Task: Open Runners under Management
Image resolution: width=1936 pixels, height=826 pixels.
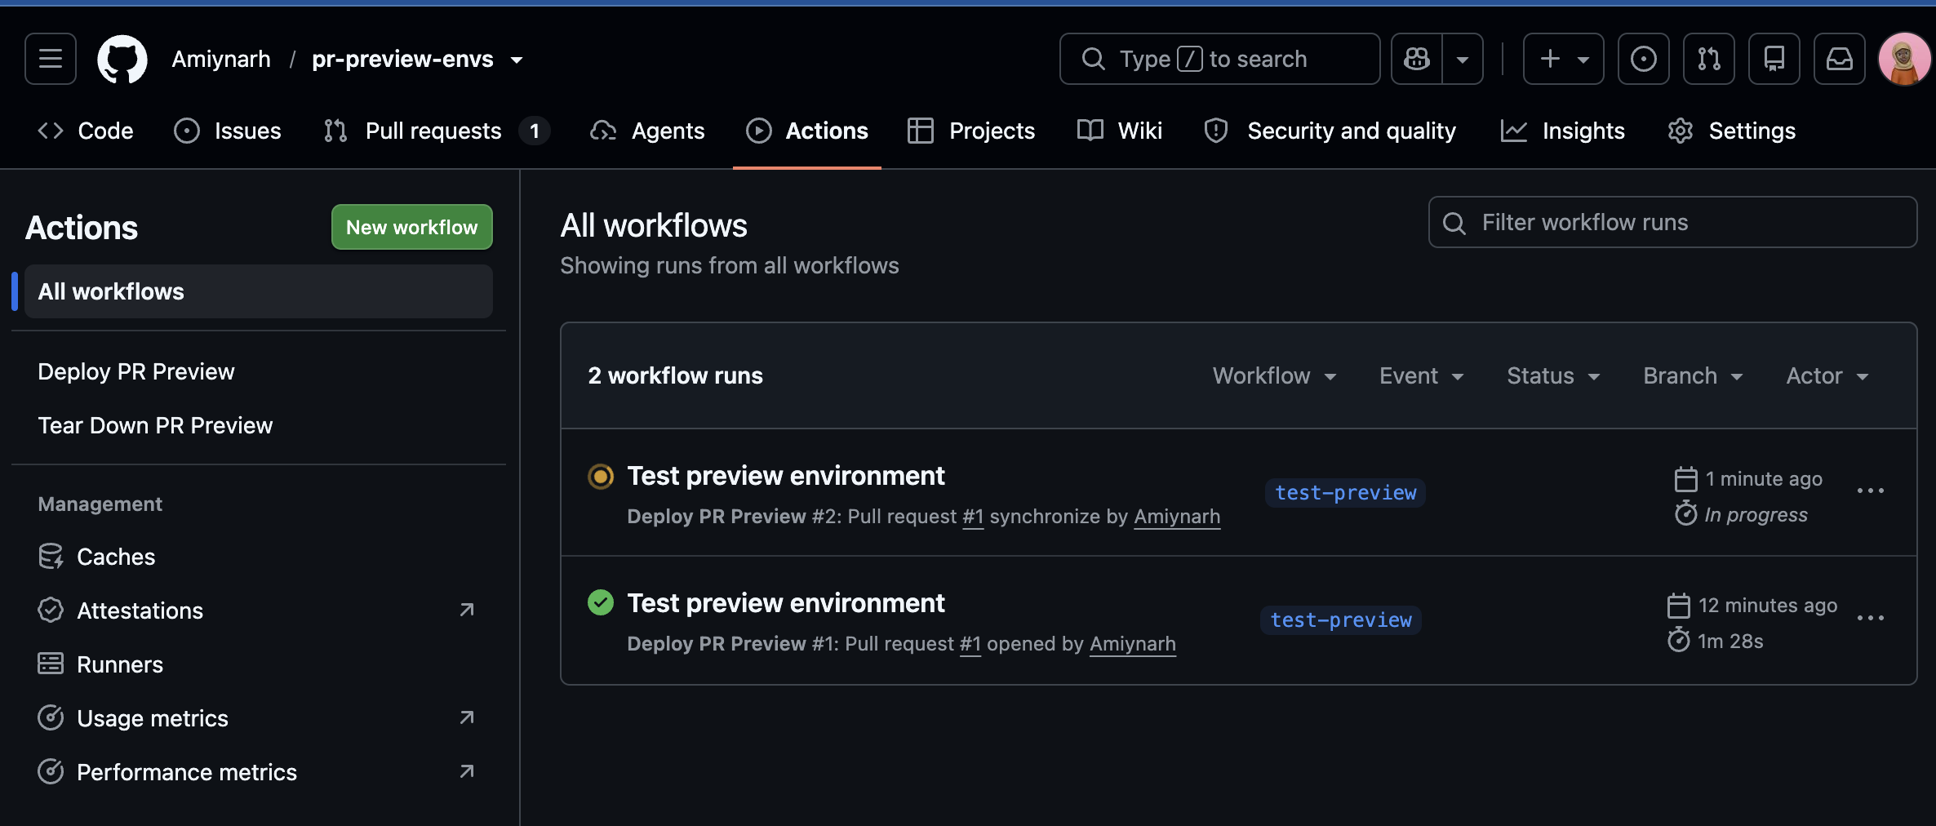Action: [259, 664]
